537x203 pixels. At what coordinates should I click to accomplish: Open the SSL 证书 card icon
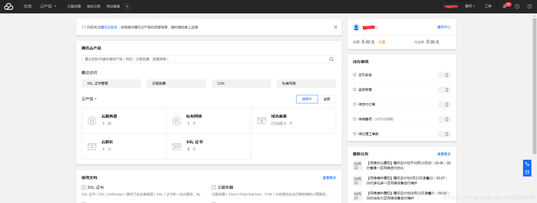coord(177,146)
